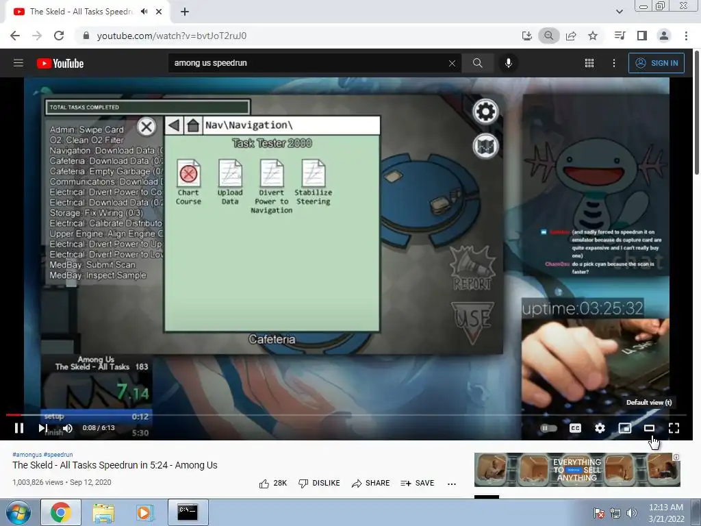The width and height of the screenshot is (701, 526).
Task: Reload the current page
Action: point(59,36)
